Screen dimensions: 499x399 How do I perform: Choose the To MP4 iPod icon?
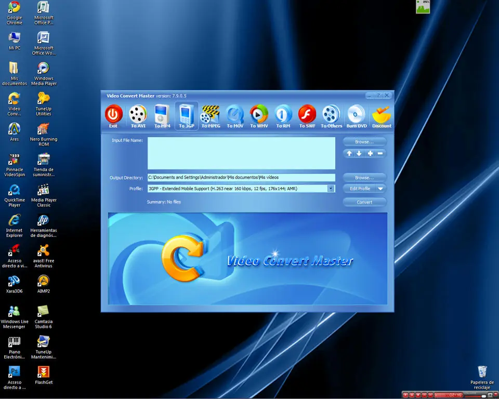[x=162, y=114]
